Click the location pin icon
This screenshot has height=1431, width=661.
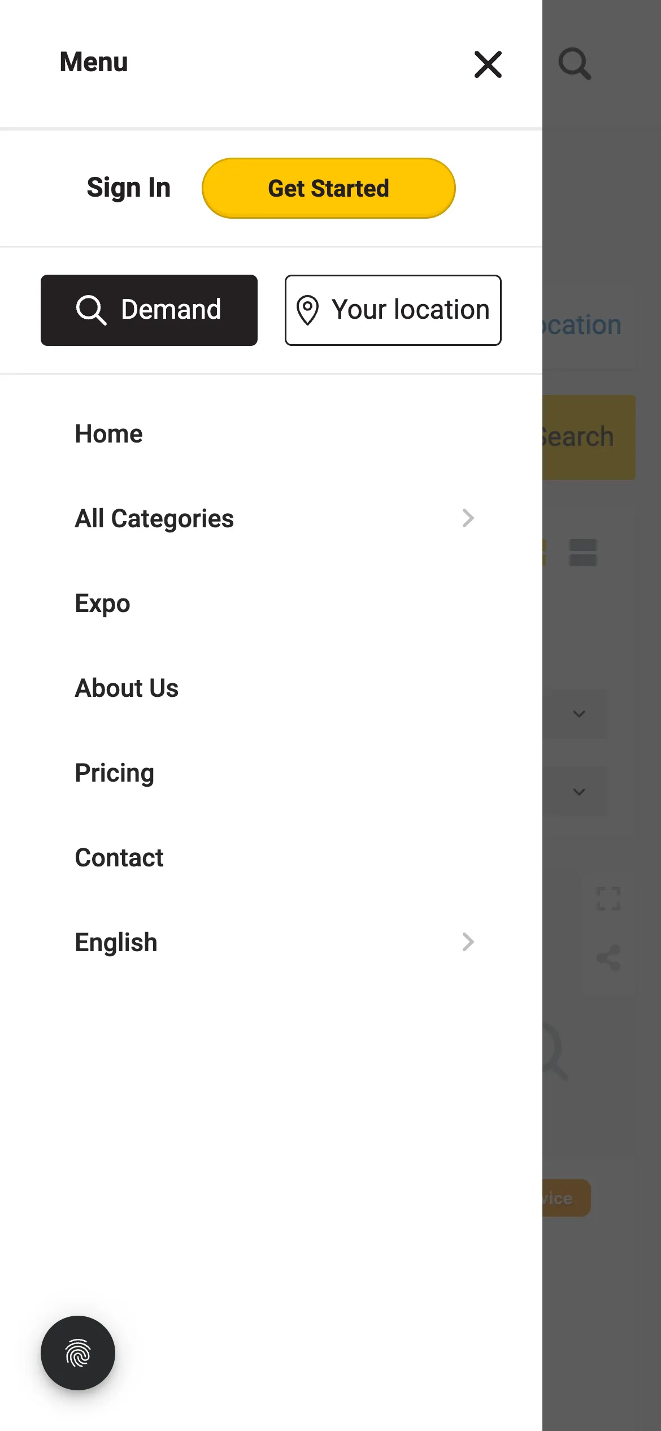pyautogui.click(x=308, y=310)
